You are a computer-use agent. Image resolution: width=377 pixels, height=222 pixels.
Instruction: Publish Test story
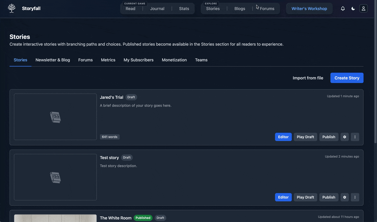[329, 197]
